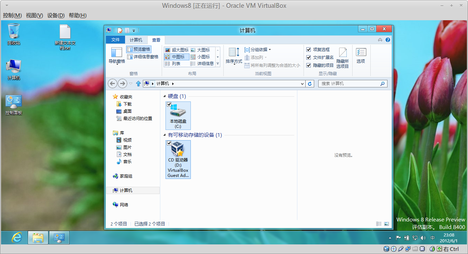468x254 pixels.
Task: Go forward with the right arrow button
Action: click(122, 83)
